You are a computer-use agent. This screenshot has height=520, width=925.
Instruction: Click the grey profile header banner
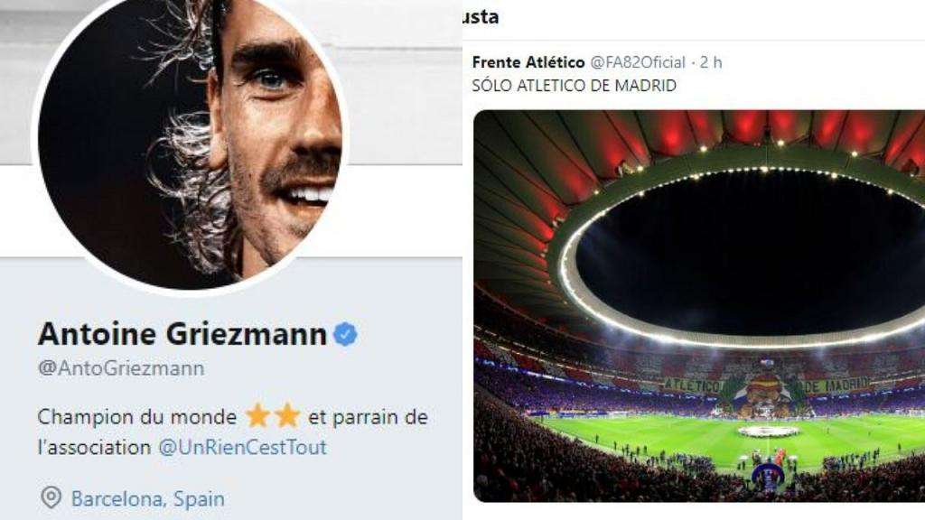[401, 82]
